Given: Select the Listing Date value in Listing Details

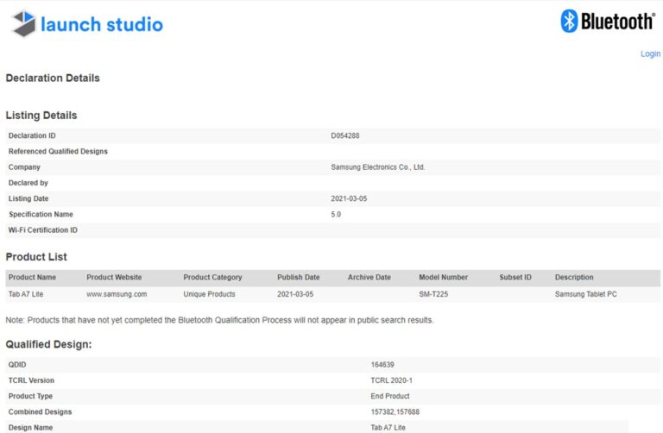Looking at the screenshot, I should coord(349,198).
